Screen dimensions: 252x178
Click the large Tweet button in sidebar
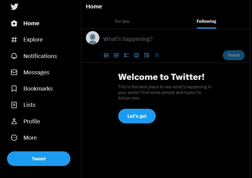[39, 159]
